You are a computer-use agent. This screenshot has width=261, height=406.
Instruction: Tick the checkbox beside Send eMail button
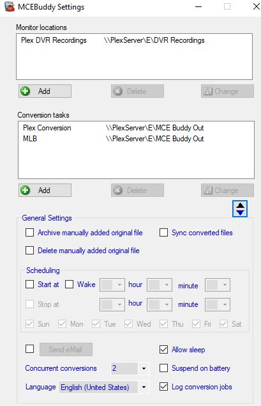(x=30, y=349)
